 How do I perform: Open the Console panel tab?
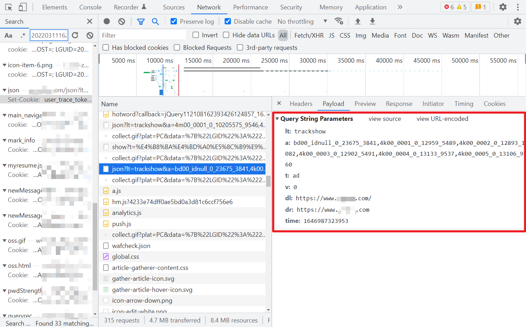pos(90,7)
